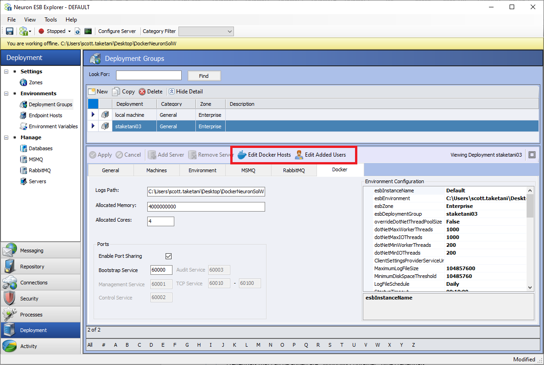
Task: Click the Allocated Memory input field
Action: [206, 207]
